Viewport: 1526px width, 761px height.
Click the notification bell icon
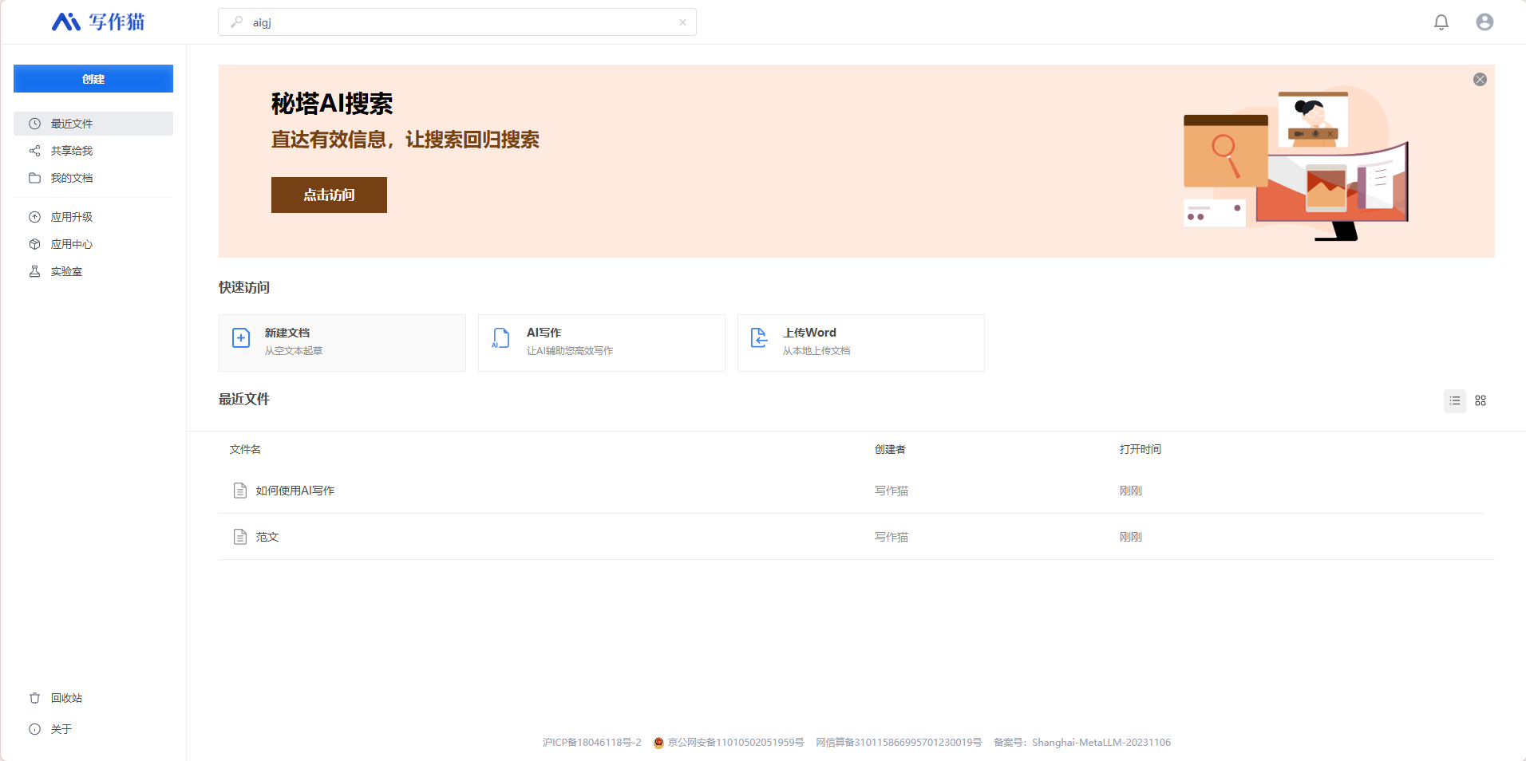tap(1441, 22)
